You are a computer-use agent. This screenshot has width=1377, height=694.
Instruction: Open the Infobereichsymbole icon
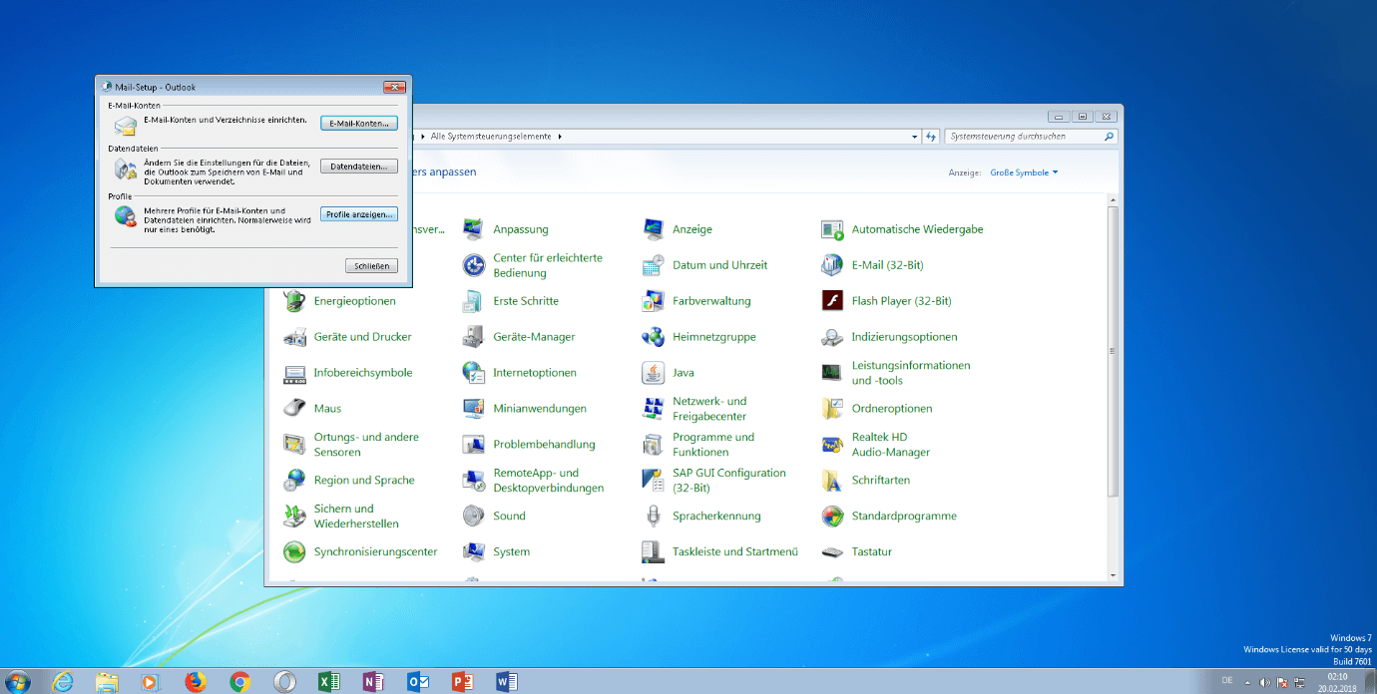pos(294,373)
